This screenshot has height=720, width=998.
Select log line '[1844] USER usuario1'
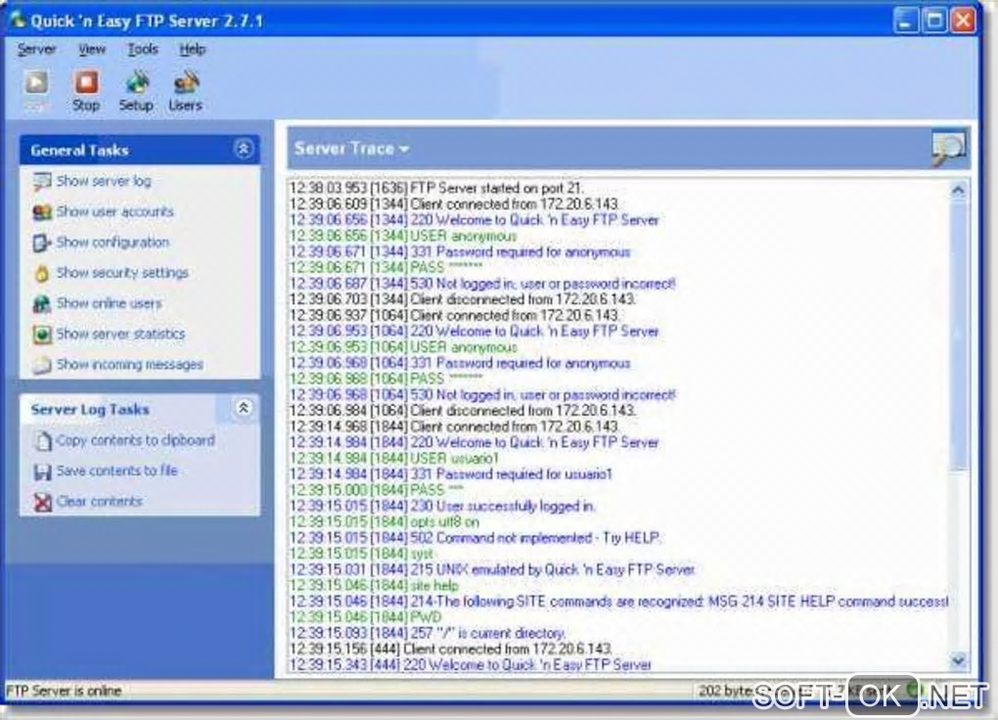(394, 459)
